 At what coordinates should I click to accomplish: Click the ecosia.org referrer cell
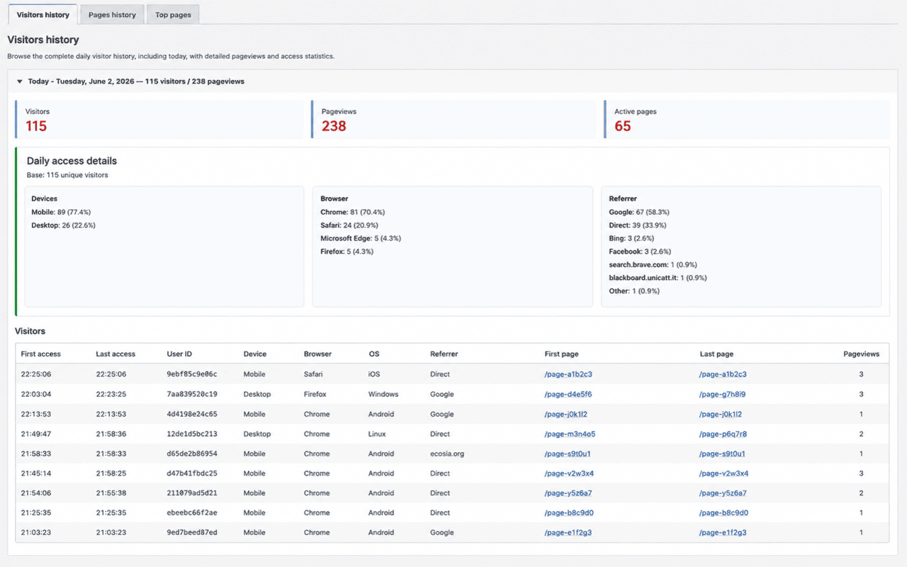tap(447, 454)
